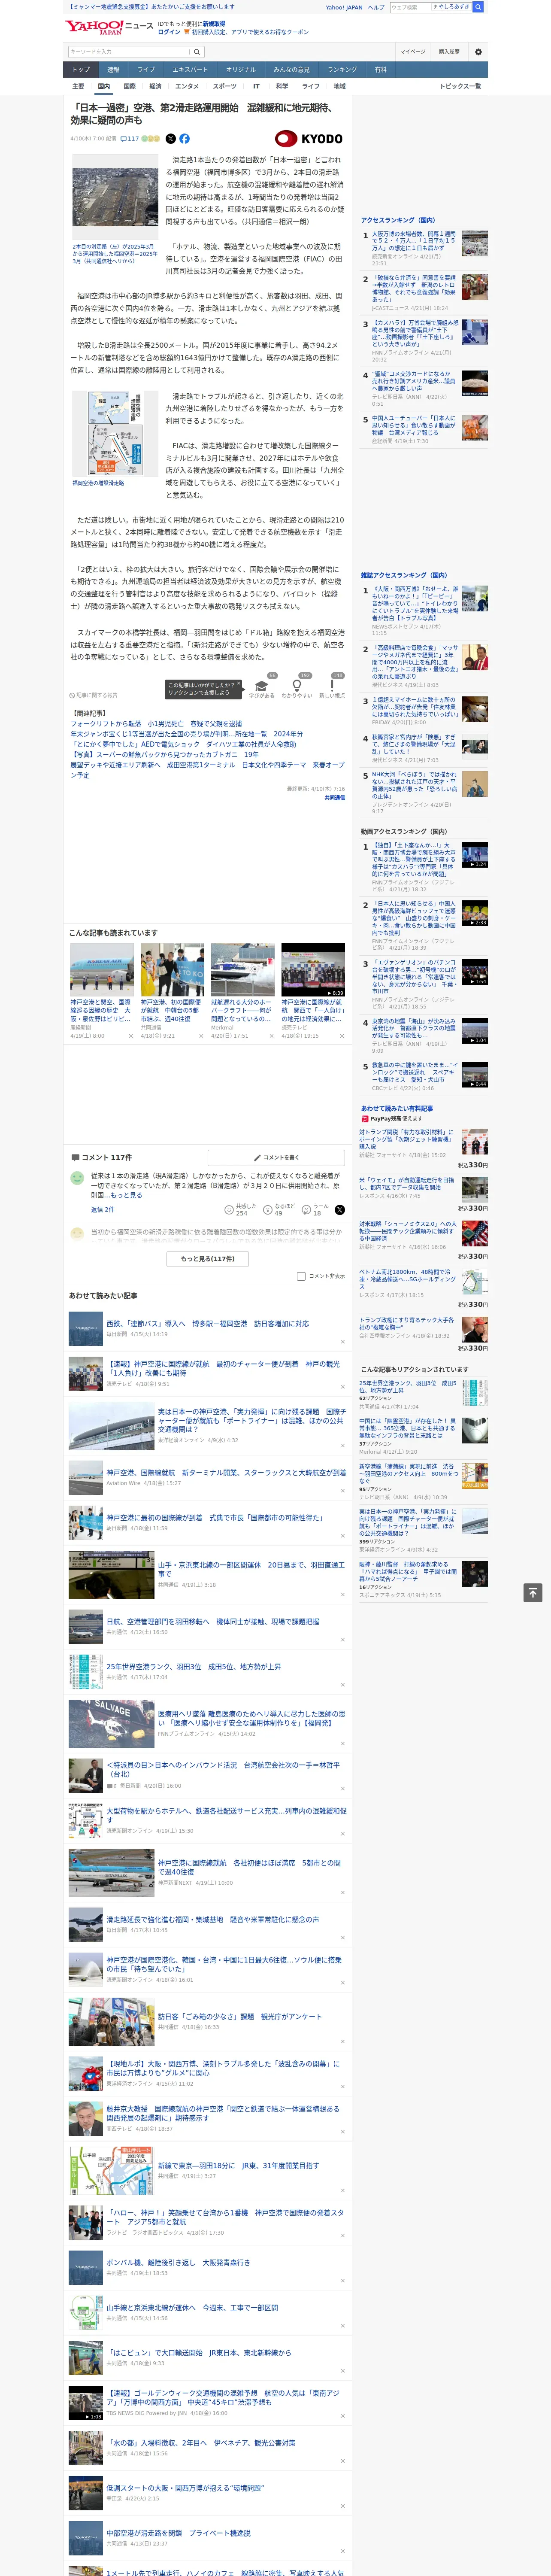Select 有料 in navigation bar
Image resolution: width=551 pixels, height=2576 pixels.
[380, 70]
